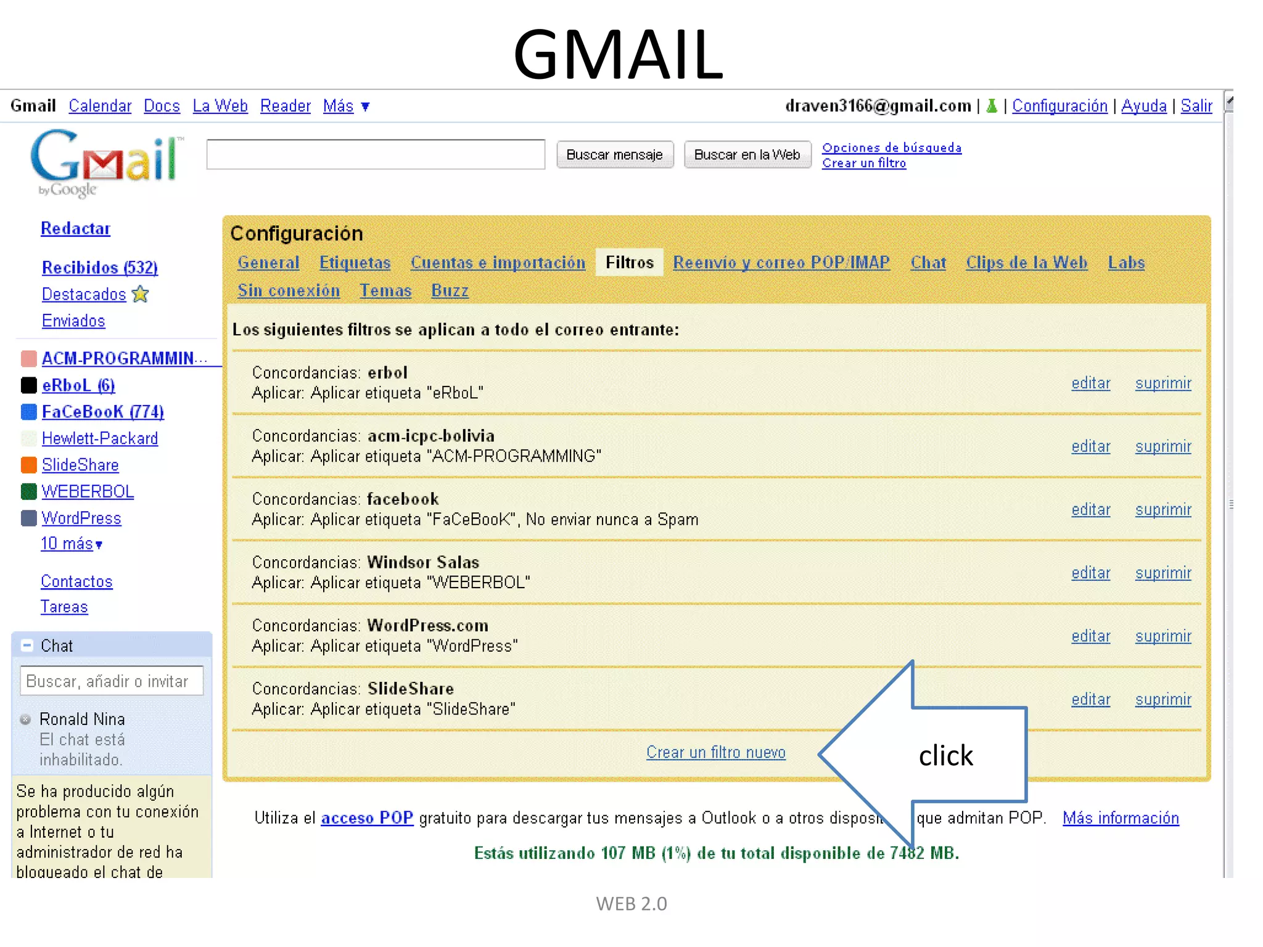
Task: Open Calendar in the top bar
Action: 100,106
